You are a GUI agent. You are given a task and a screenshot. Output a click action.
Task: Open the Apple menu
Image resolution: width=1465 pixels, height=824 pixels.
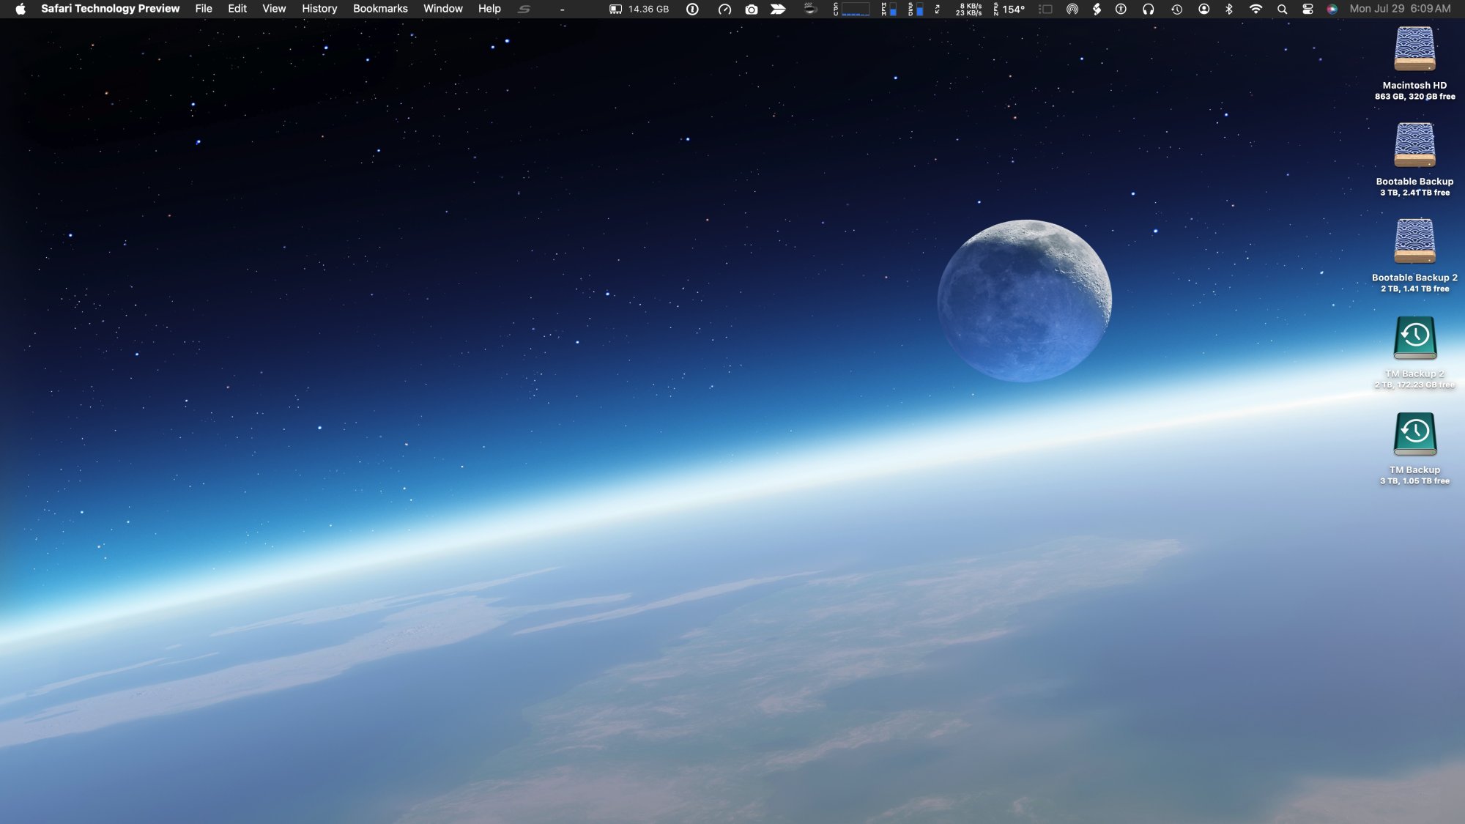click(21, 9)
